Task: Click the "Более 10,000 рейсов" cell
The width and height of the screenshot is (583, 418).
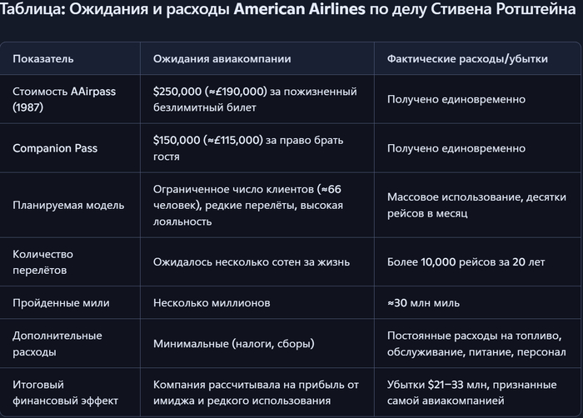Action: pyautogui.click(x=466, y=261)
